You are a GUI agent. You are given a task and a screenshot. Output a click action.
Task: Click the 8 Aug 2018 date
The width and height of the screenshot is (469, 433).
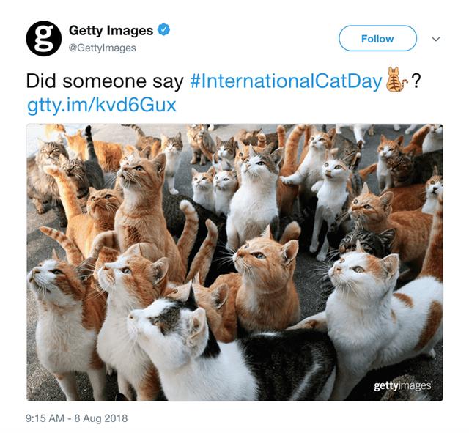pos(101,418)
